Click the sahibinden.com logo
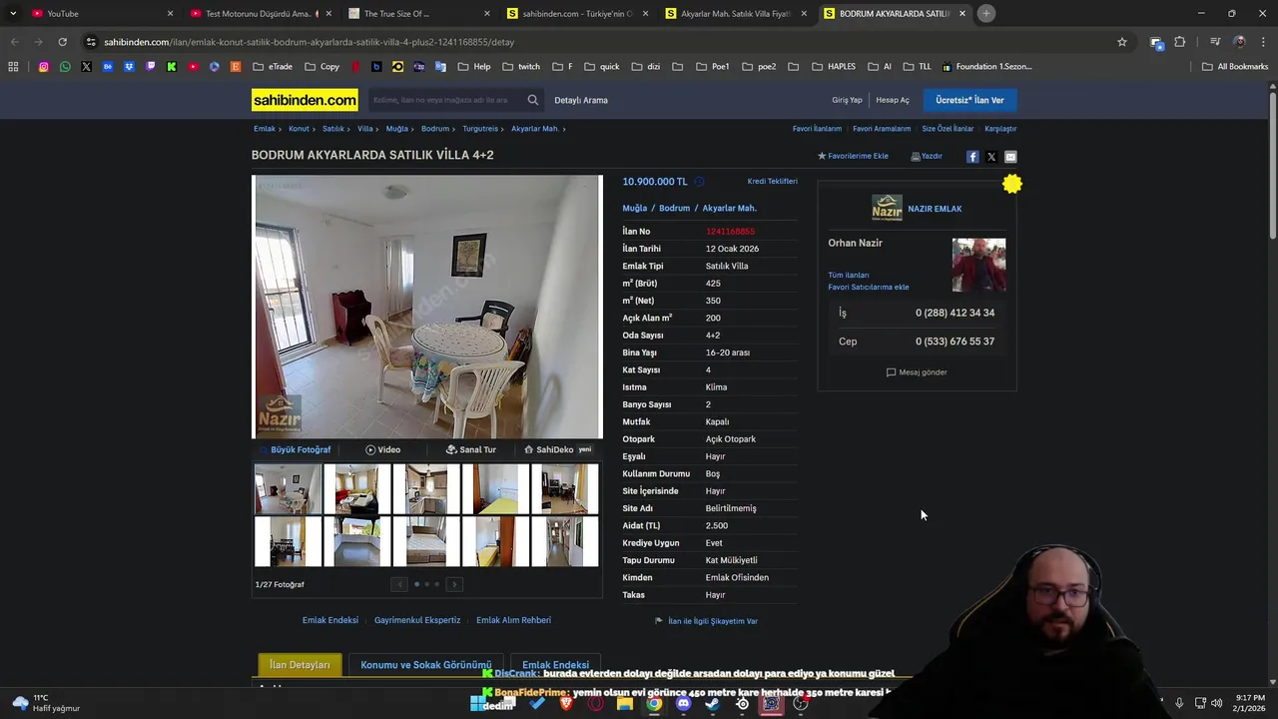Image resolution: width=1278 pixels, height=719 pixels. (305, 100)
